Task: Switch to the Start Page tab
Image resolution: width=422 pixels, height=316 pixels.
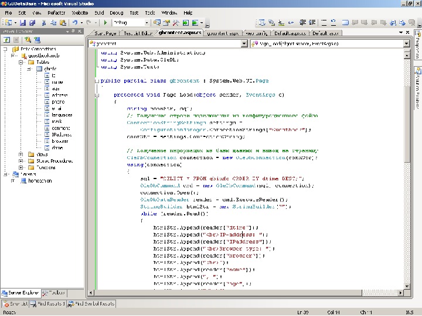Action: pos(105,33)
